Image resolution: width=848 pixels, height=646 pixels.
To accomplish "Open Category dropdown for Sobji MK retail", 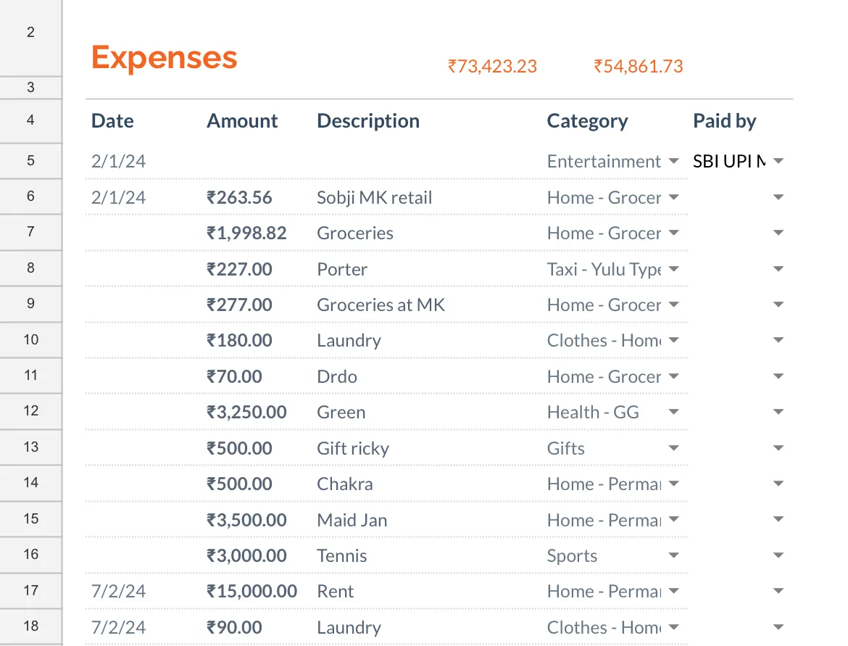I will tap(673, 197).
